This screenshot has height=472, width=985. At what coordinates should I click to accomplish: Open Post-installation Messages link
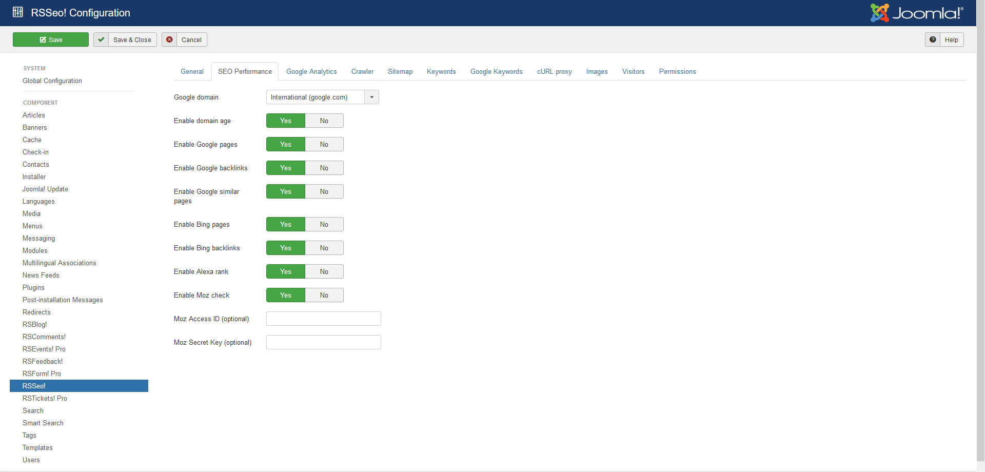click(x=63, y=300)
